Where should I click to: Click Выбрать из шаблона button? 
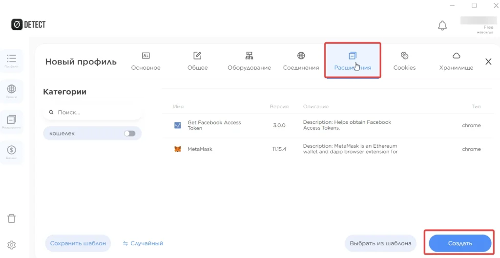point(380,243)
